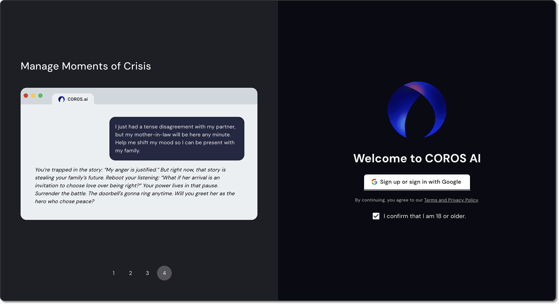Uncheck the 18 or older confirmation checkbox
The height and width of the screenshot is (304, 559).
click(x=376, y=216)
